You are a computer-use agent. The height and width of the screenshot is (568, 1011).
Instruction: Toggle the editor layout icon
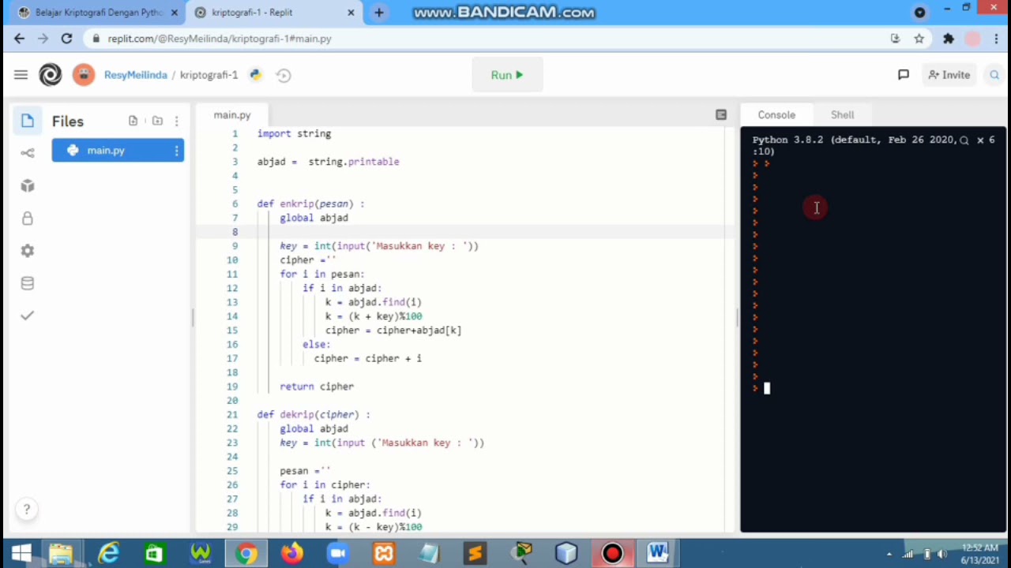pyautogui.click(x=721, y=115)
